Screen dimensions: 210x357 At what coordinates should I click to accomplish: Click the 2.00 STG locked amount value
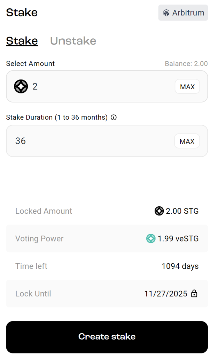[182, 211]
